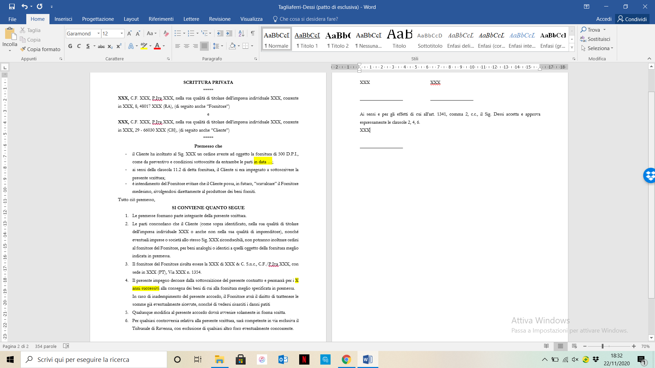Toggle justified text alignment
The height and width of the screenshot is (368, 655).
coord(204,46)
